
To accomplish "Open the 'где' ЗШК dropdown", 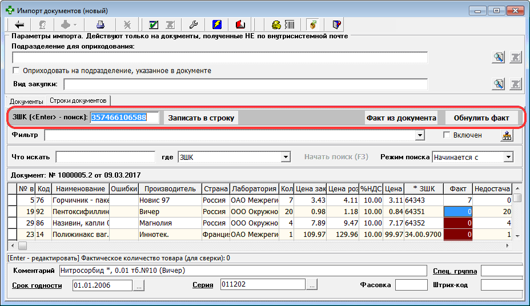I will [287, 157].
